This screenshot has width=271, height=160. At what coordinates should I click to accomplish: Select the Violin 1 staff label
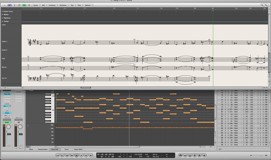point(5,42)
